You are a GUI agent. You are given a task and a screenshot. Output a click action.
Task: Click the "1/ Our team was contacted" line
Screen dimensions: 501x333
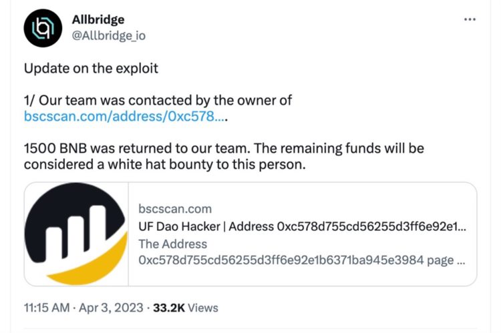[158, 100]
